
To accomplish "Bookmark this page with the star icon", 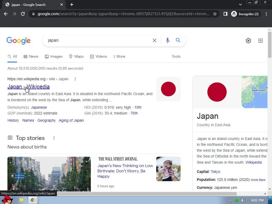I will pos(215,14).
